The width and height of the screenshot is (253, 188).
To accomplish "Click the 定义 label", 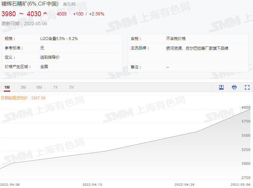I will pyautogui.click(x=10, y=57).
